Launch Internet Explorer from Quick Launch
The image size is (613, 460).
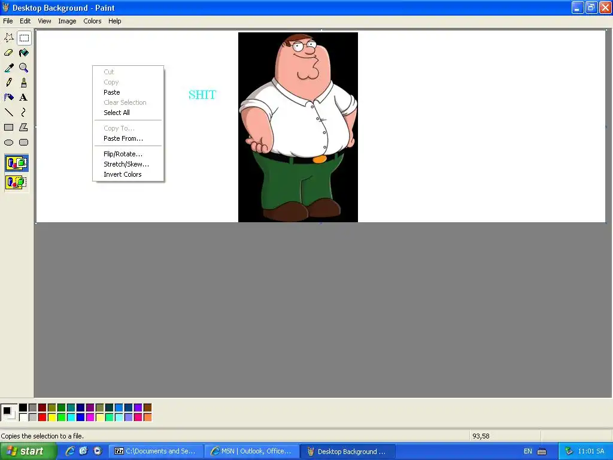[70, 451]
